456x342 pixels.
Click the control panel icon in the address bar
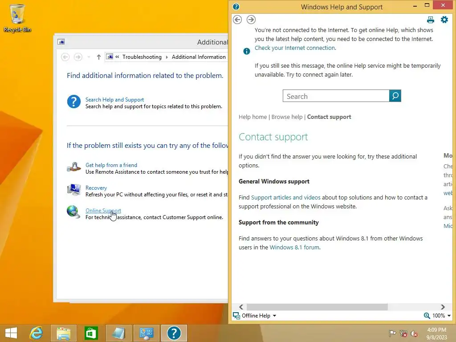(110, 57)
